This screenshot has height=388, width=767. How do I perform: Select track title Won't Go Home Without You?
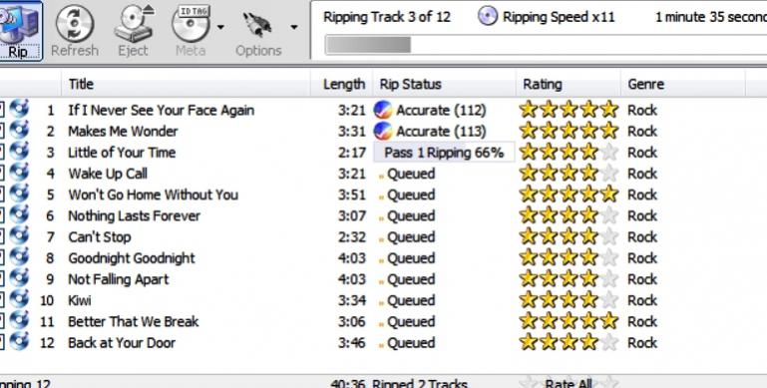click(154, 194)
